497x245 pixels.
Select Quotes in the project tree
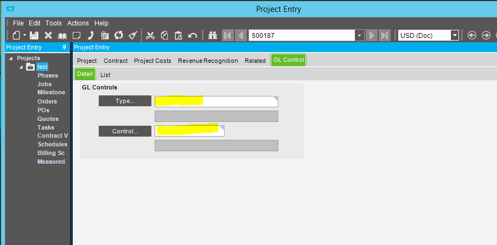48,119
